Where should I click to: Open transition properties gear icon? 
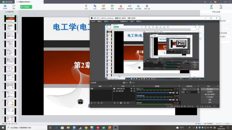[x=198, y=89]
